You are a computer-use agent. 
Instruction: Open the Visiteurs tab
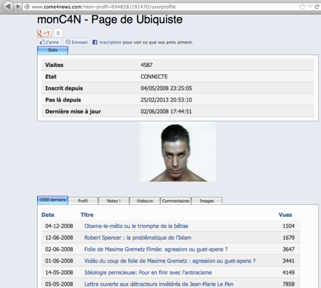click(145, 201)
